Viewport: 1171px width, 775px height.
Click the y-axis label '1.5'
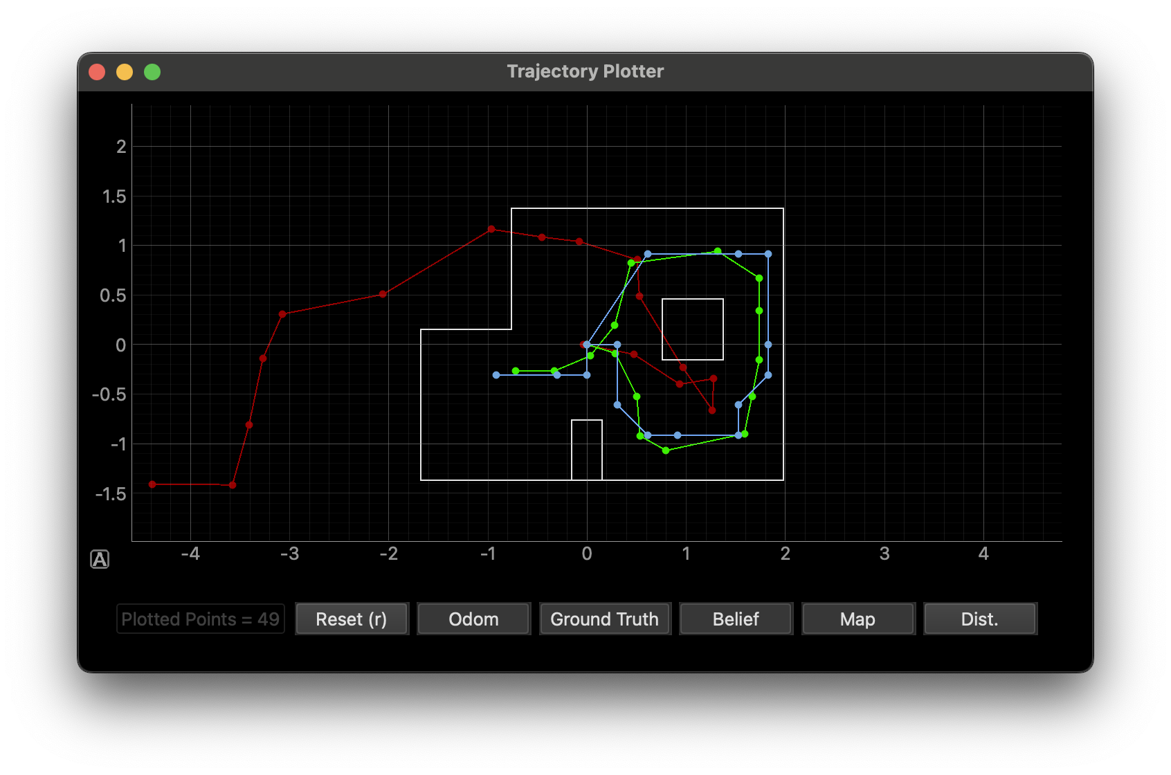114,197
